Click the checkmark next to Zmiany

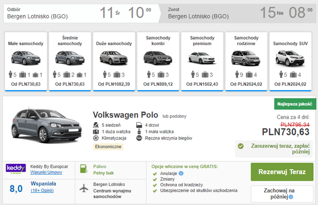click(155, 179)
